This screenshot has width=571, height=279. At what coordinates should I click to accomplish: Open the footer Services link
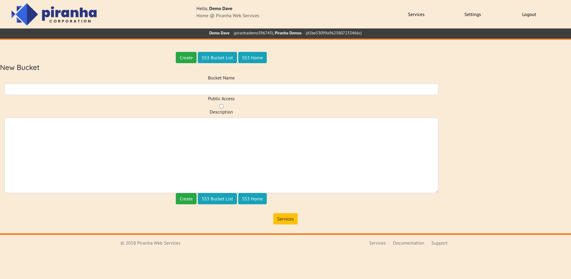[377, 243]
